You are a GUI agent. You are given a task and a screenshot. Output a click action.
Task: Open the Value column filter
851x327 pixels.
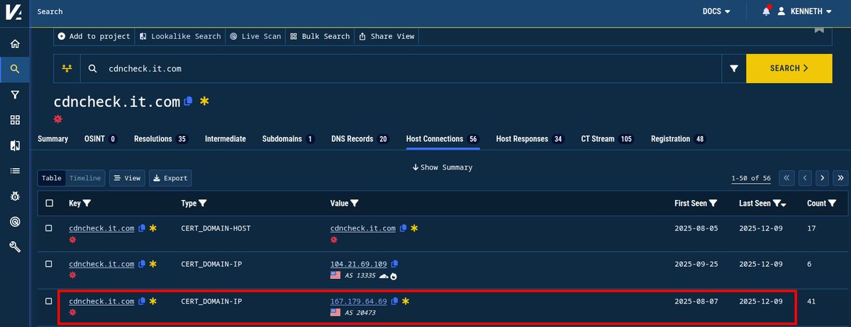point(355,203)
